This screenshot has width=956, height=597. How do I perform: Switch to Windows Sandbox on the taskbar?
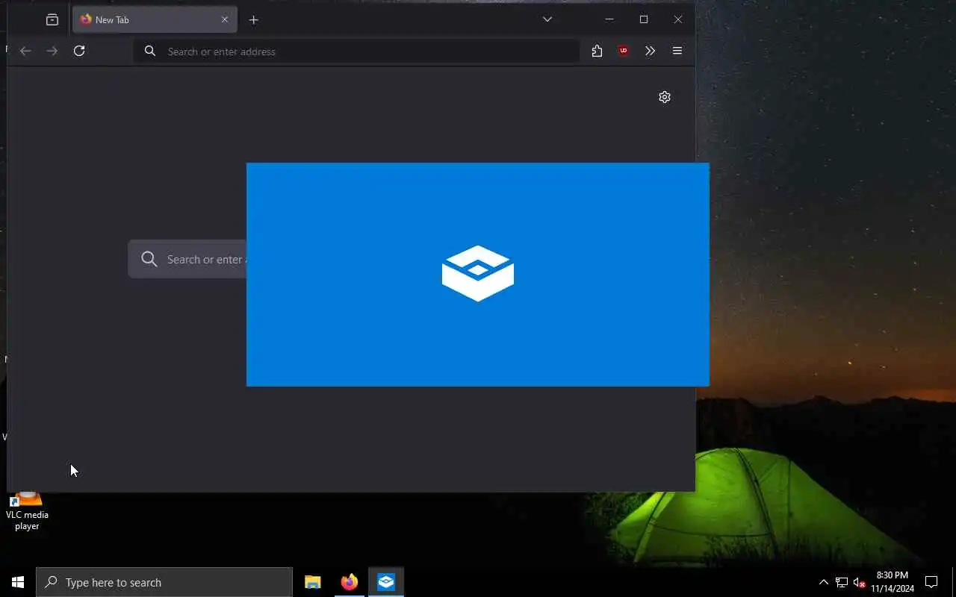click(x=386, y=582)
